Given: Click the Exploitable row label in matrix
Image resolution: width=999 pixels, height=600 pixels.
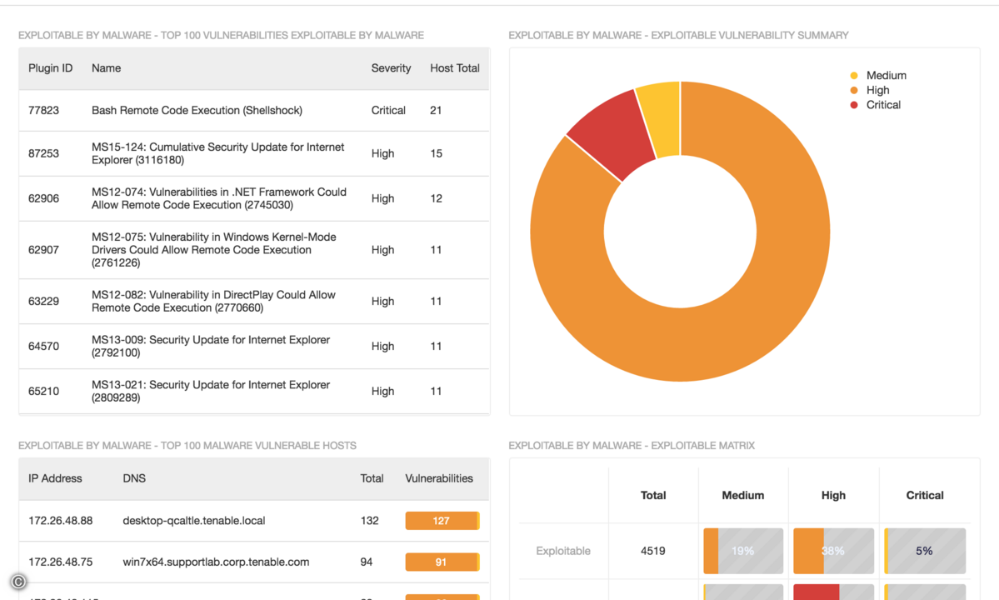Looking at the screenshot, I should pos(563,551).
